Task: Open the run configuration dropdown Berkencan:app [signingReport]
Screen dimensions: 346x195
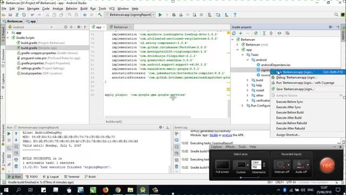Action: [x=130, y=15]
